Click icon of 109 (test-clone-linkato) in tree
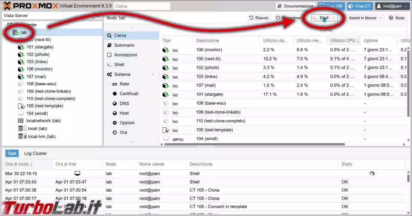Image resolution: width=412 pixels, height=216 pixels. [21, 91]
